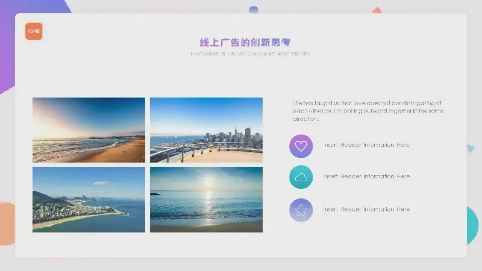Viewport: 482px width, 271px height.
Task: Select the aerial coastal city photo
Action: [89, 199]
